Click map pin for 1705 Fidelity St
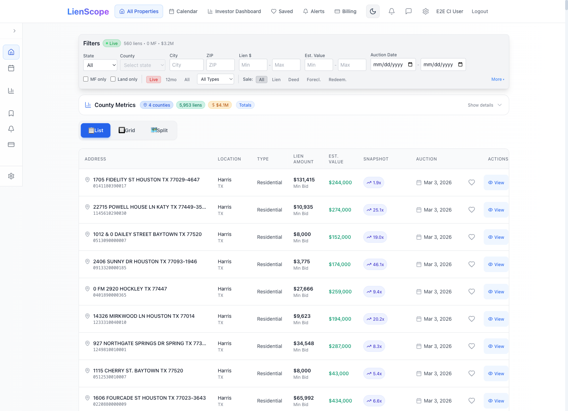Screen dimensions: 568x411 (x=87, y=180)
